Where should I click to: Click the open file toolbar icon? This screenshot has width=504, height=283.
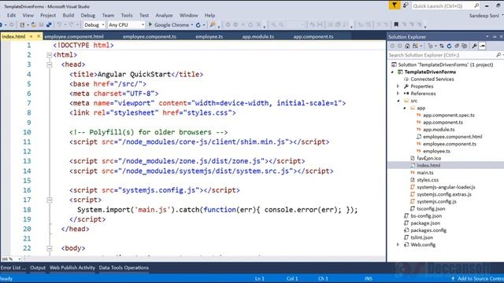click(34, 24)
